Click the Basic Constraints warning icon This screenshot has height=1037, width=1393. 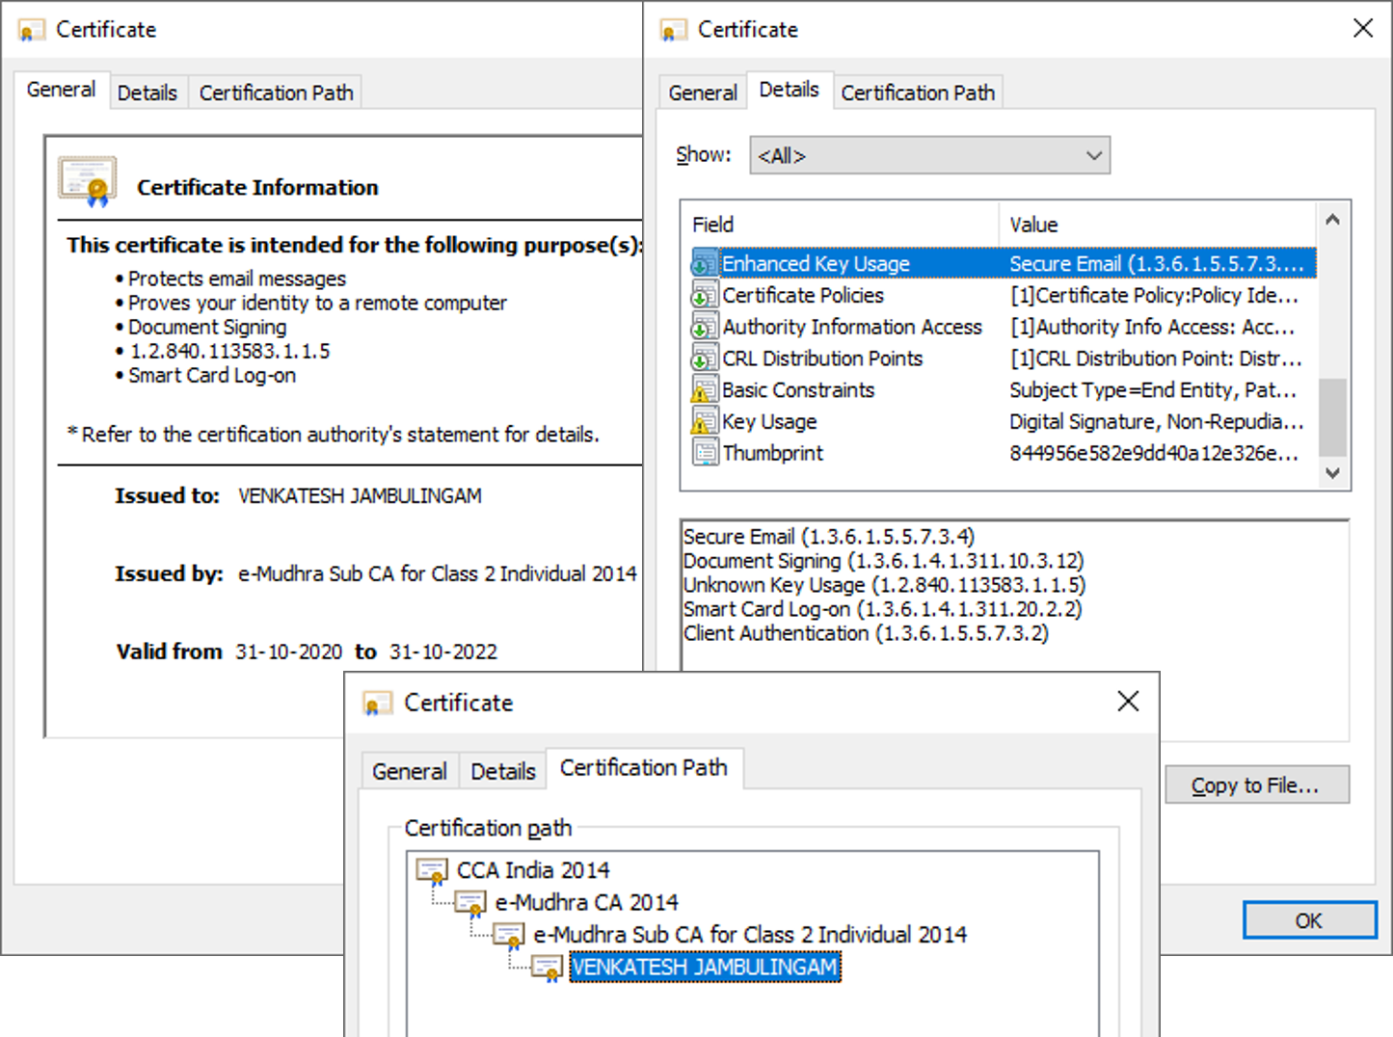(x=705, y=389)
